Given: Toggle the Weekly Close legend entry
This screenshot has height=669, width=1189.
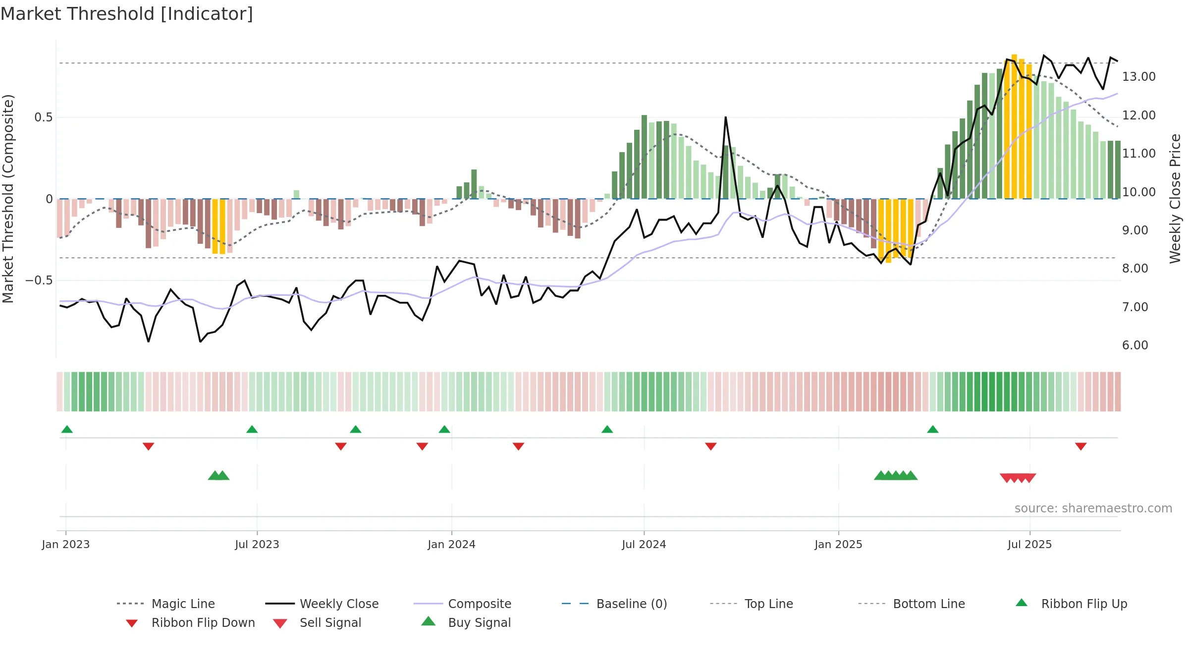Looking at the screenshot, I should [322, 604].
